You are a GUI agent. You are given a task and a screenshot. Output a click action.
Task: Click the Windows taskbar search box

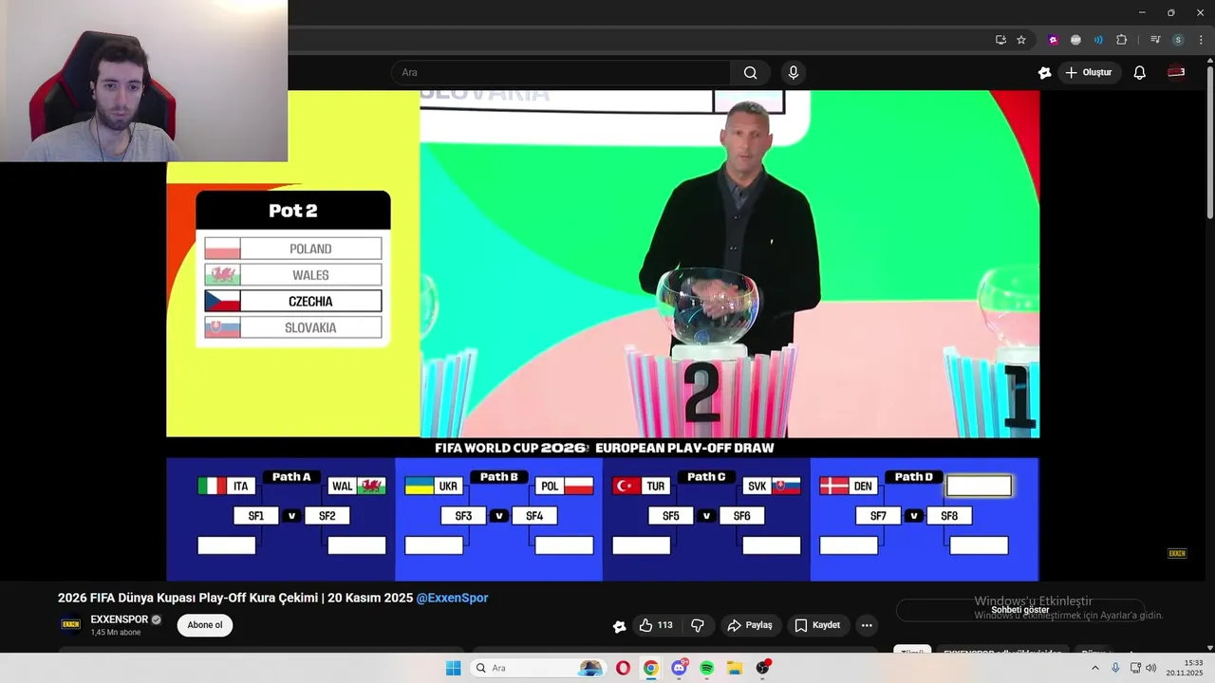(538, 668)
